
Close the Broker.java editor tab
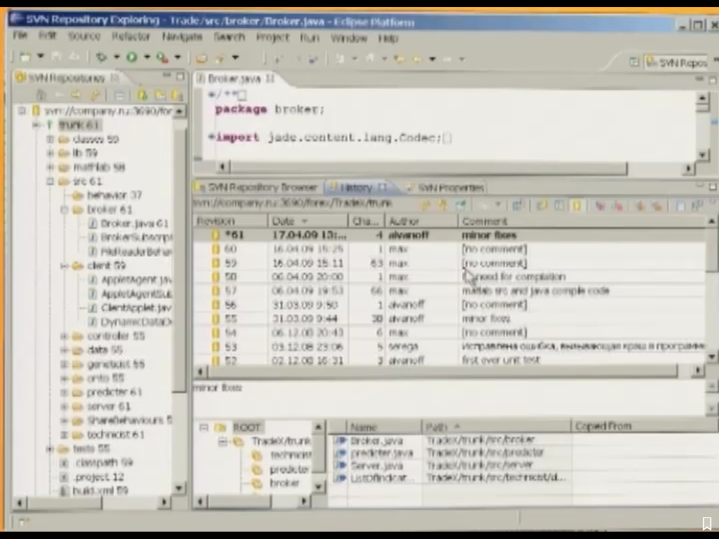(270, 79)
